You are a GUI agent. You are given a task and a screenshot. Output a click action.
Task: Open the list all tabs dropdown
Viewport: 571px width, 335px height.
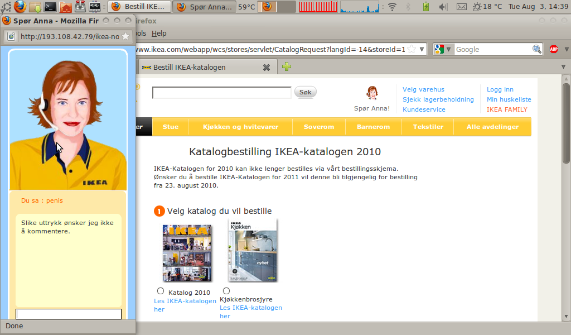[x=563, y=66]
